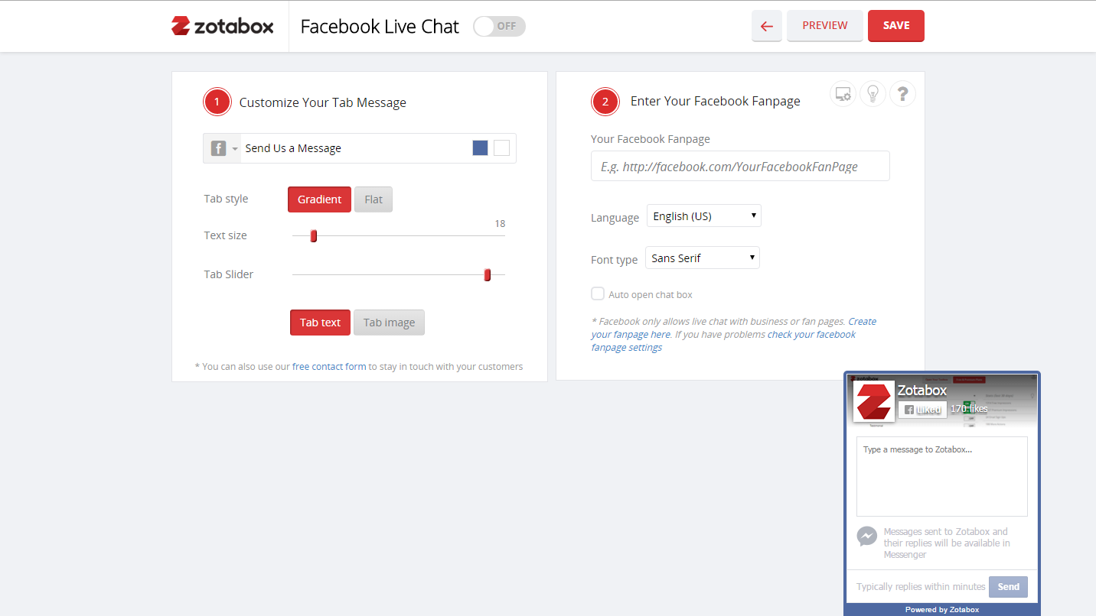Viewport: 1096px width, 616px height.
Task: Open the free contact form link
Action: point(329,367)
